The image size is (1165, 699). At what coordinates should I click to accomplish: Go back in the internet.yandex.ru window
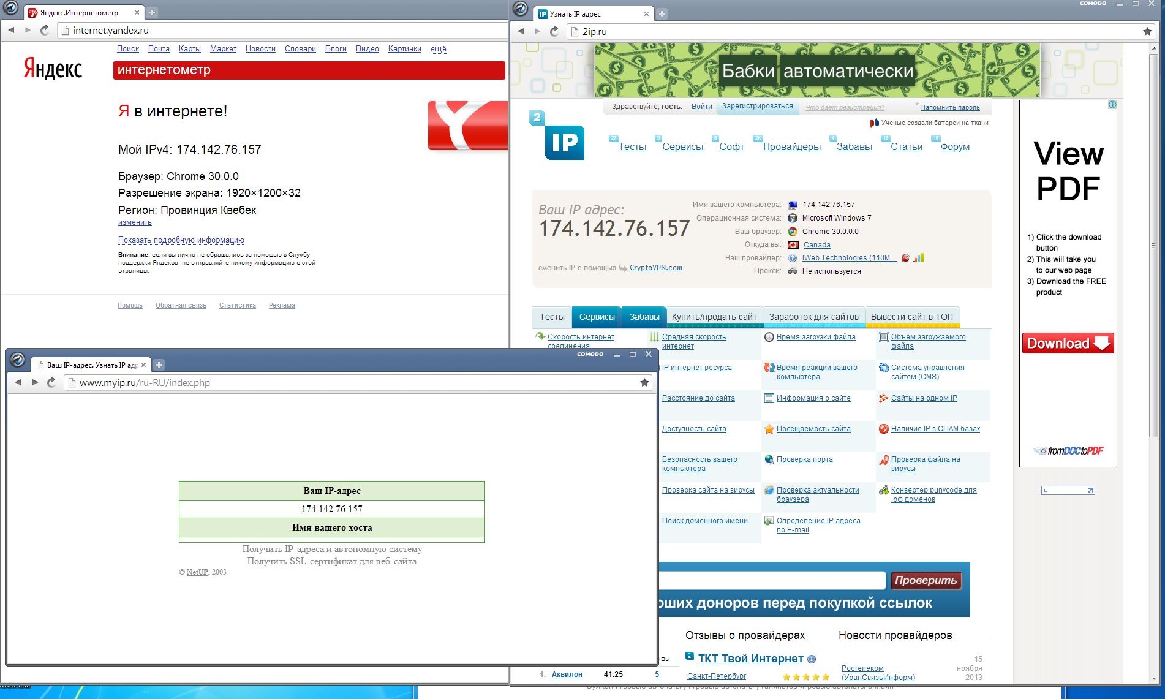[x=11, y=30]
